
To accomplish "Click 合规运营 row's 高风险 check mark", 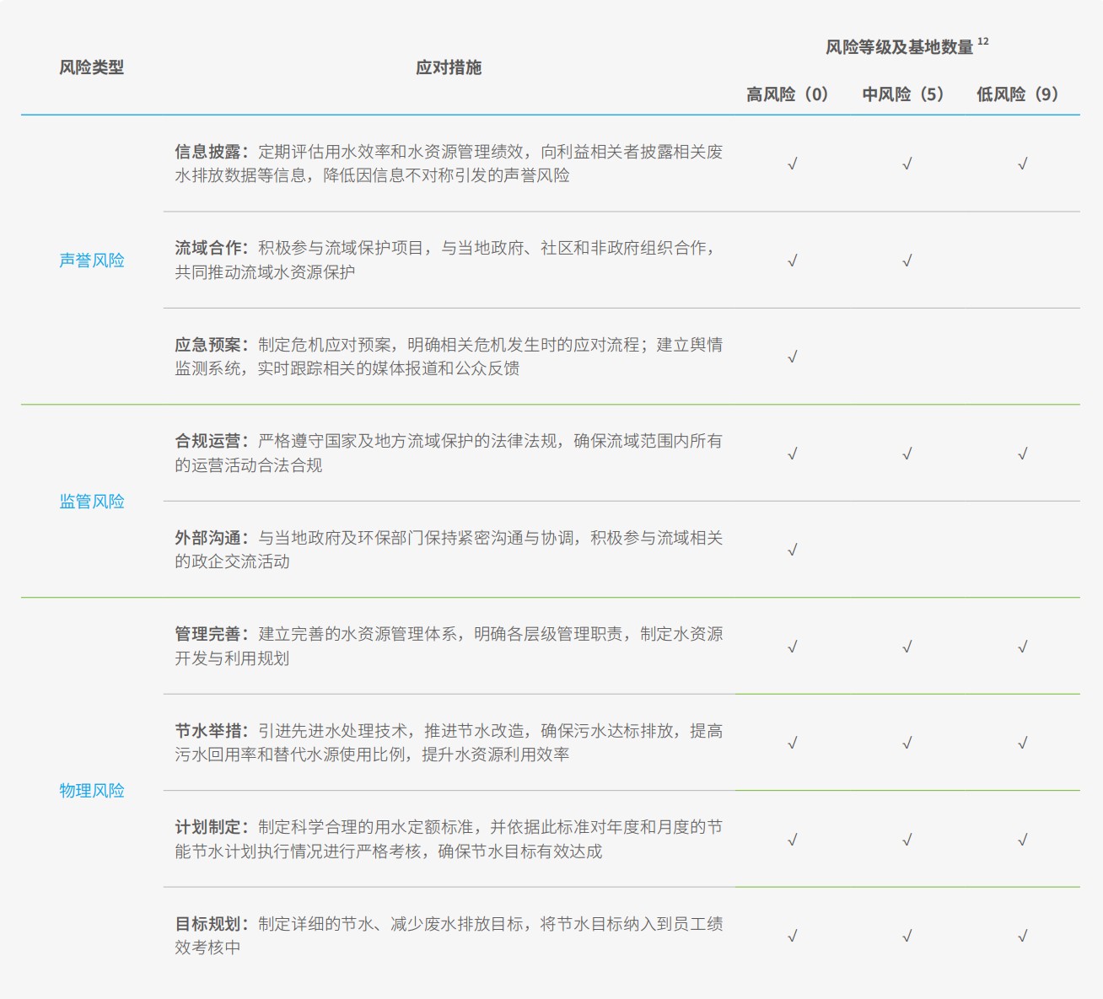I will 792,454.
